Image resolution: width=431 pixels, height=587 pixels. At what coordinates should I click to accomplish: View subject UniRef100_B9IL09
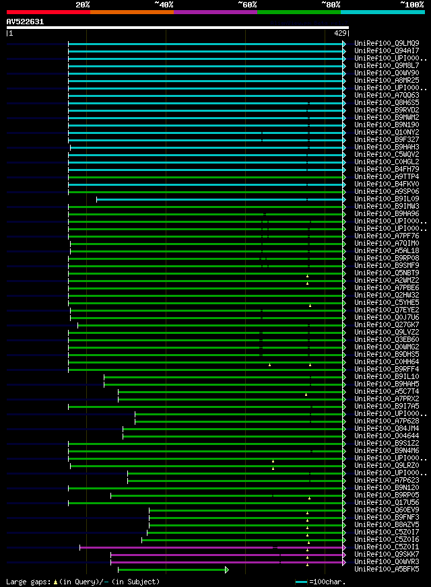(387, 199)
